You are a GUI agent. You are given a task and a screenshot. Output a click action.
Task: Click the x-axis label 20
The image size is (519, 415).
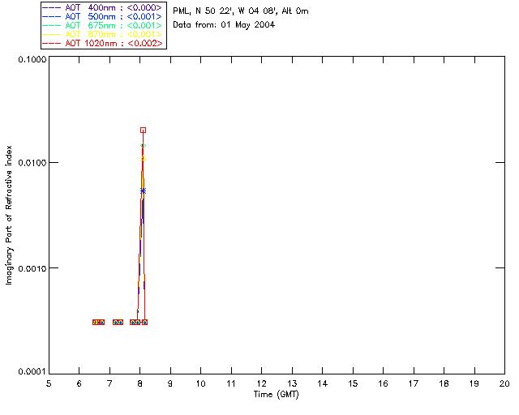[504, 383]
